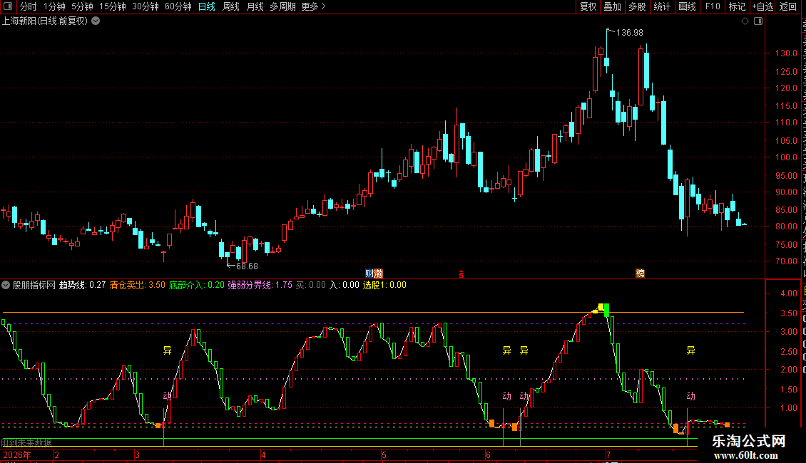The height and width of the screenshot is (463, 806).
Task: Click the 入: 0.00 indicator value
Action: (345, 285)
